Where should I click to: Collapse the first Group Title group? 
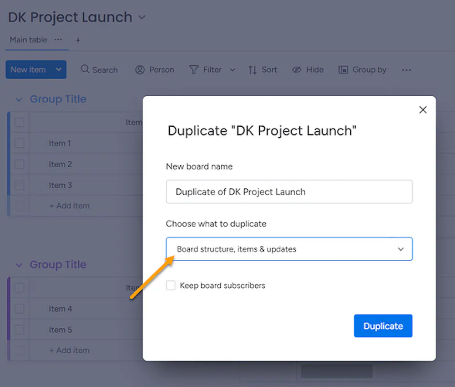pyautogui.click(x=19, y=99)
